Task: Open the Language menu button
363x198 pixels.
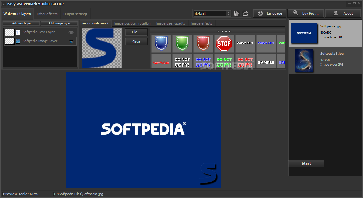Action: (x=270, y=13)
